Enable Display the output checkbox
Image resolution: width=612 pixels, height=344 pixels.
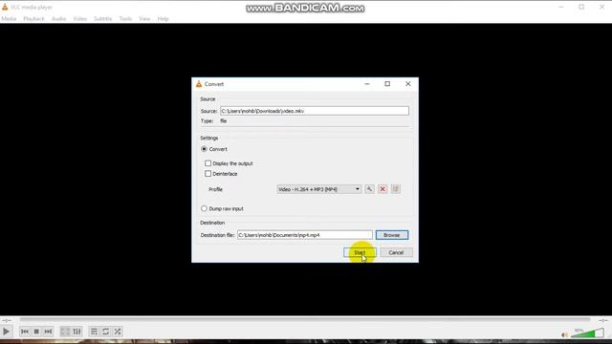(x=208, y=163)
